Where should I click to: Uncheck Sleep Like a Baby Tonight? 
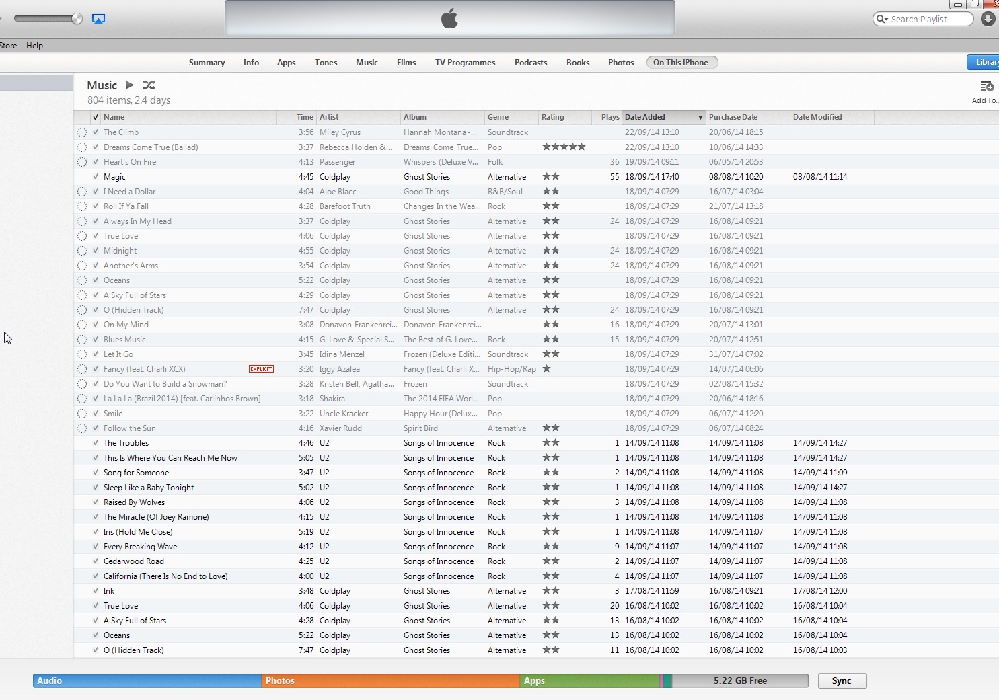(x=96, y=488)
